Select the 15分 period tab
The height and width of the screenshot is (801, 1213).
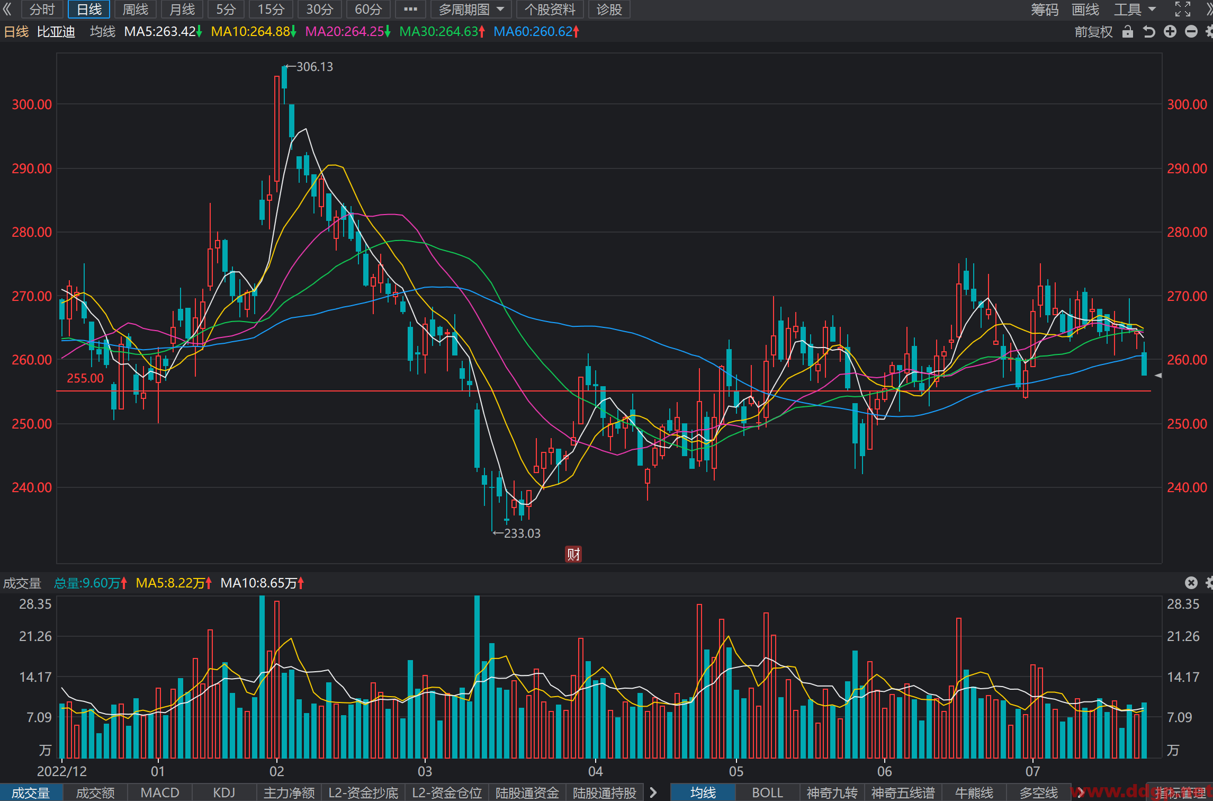pos(271,10)
